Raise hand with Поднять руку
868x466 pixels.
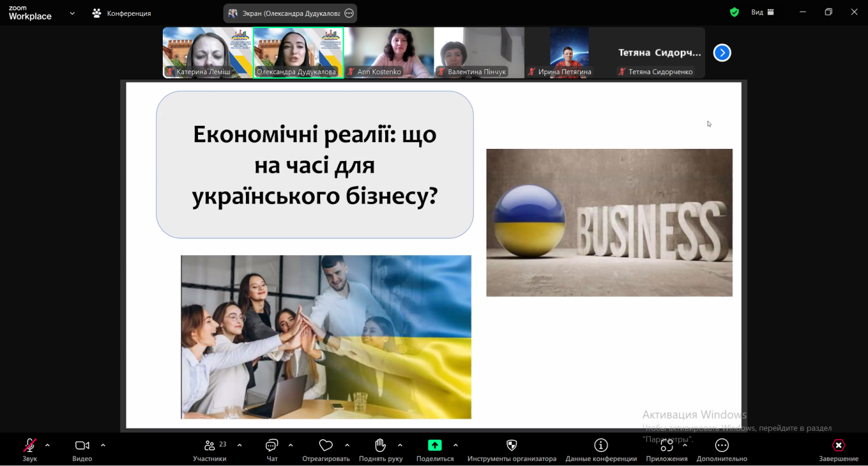click(380, 446)
